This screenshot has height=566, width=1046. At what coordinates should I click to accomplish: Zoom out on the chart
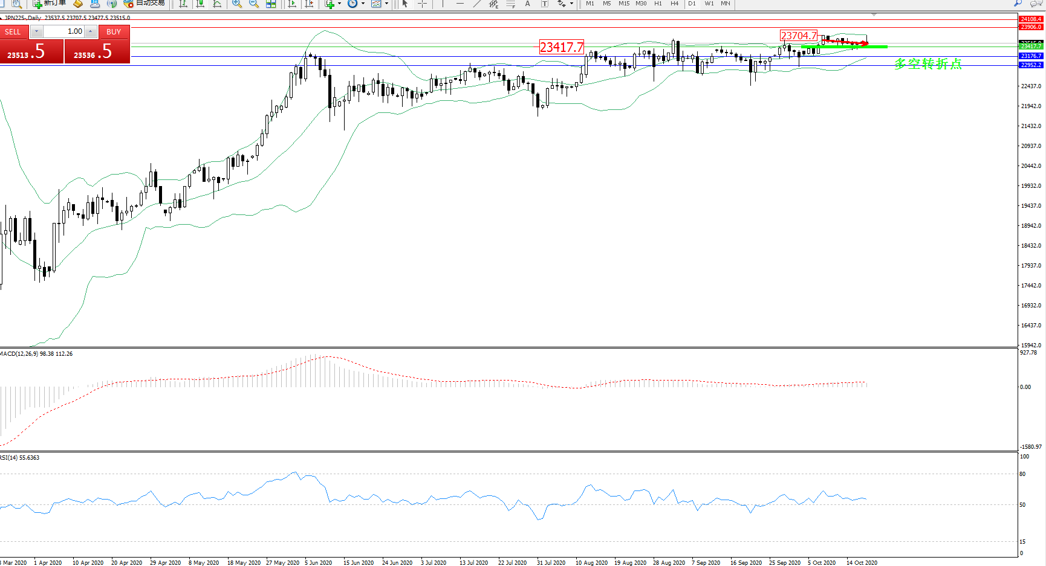coord(254,4)
